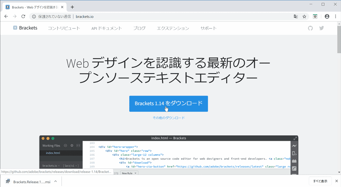Go to the ブログ page
This screenshot has width=341, height=187.
click(x=139, y=28)
